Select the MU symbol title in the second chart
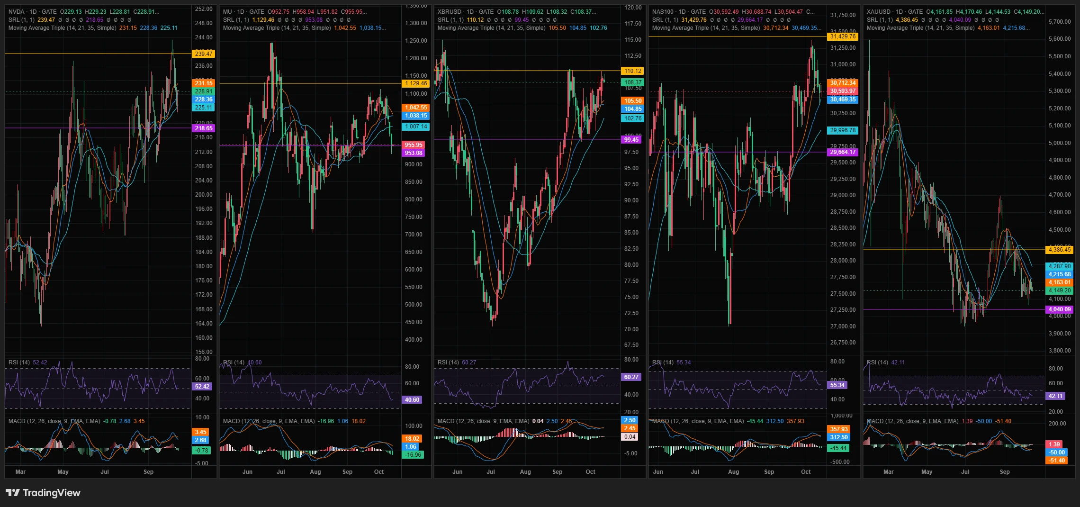The image size is (1080, 507). click(227, 12)
